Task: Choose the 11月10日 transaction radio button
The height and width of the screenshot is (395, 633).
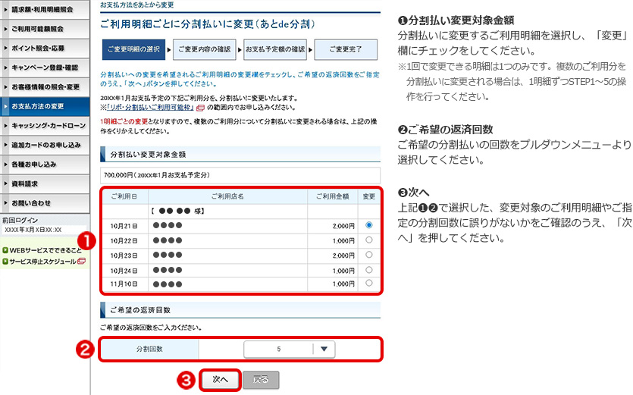Action: (x=369, y=284)
